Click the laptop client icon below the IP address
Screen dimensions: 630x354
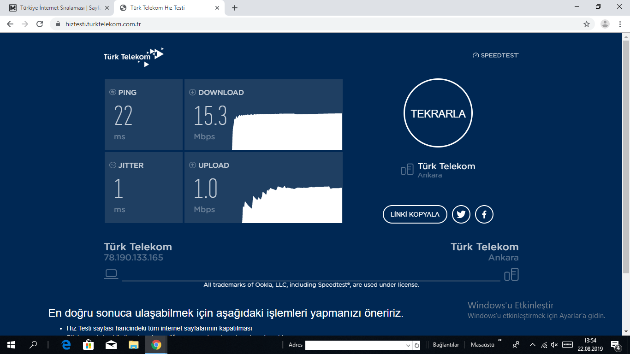click(111, 274)
